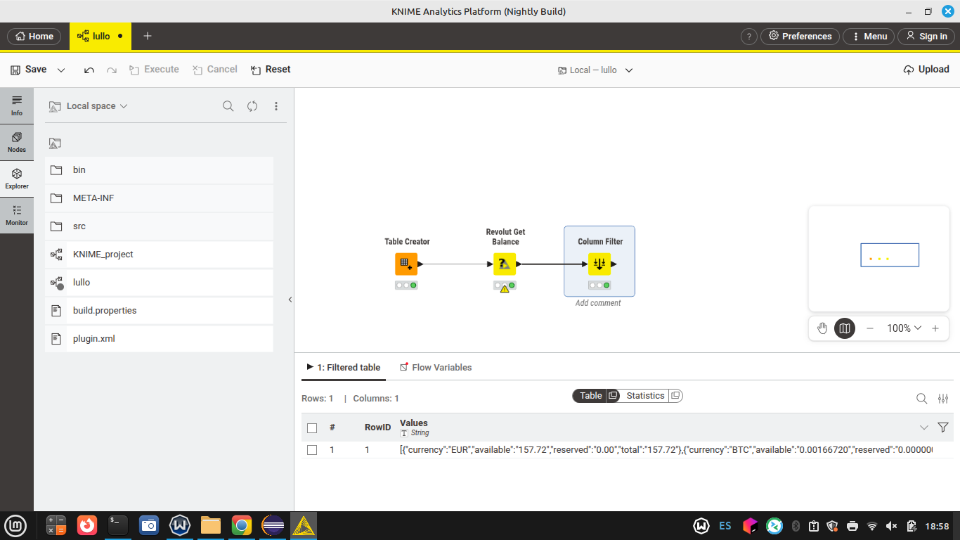Check the row 1 checkbox
Screen dimensions: 960x540
(312, 450)
